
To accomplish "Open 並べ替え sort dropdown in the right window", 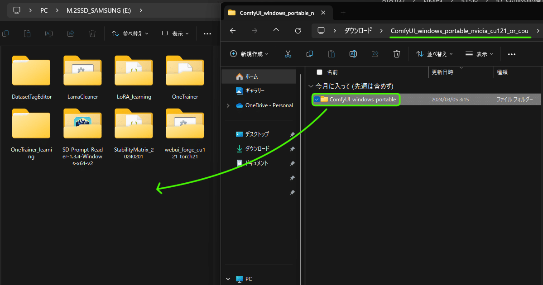I will click(x=434, y=54).
